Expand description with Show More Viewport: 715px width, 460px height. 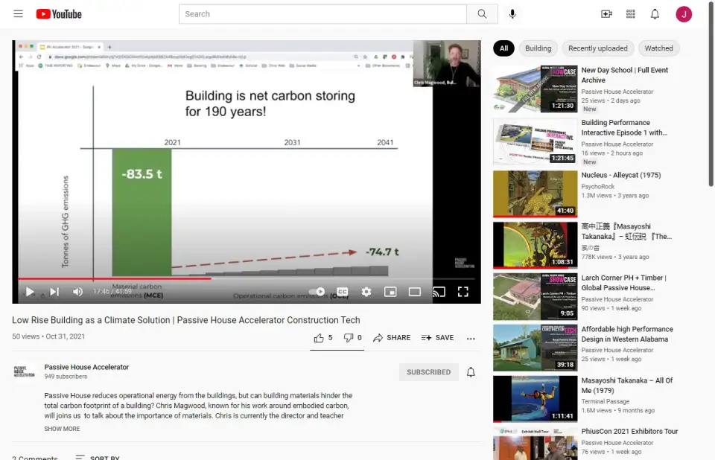tap(62, 429)
